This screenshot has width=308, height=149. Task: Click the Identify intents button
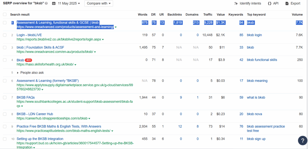(248, 3)
